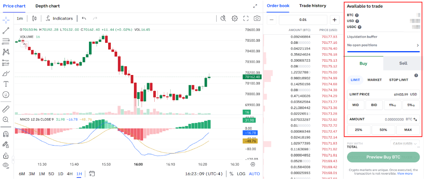Image resolution: width=424 pixels, height=183 pixels.
Task: Expand the Pay With CASH (USD) dropdown
Action: point(405,143)
